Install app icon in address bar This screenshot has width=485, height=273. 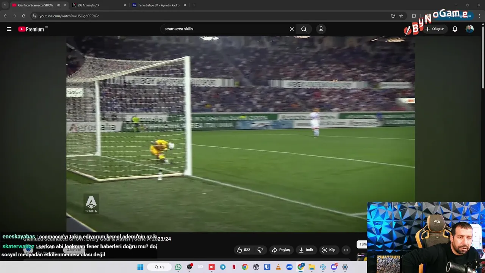[x=393, y=16]
